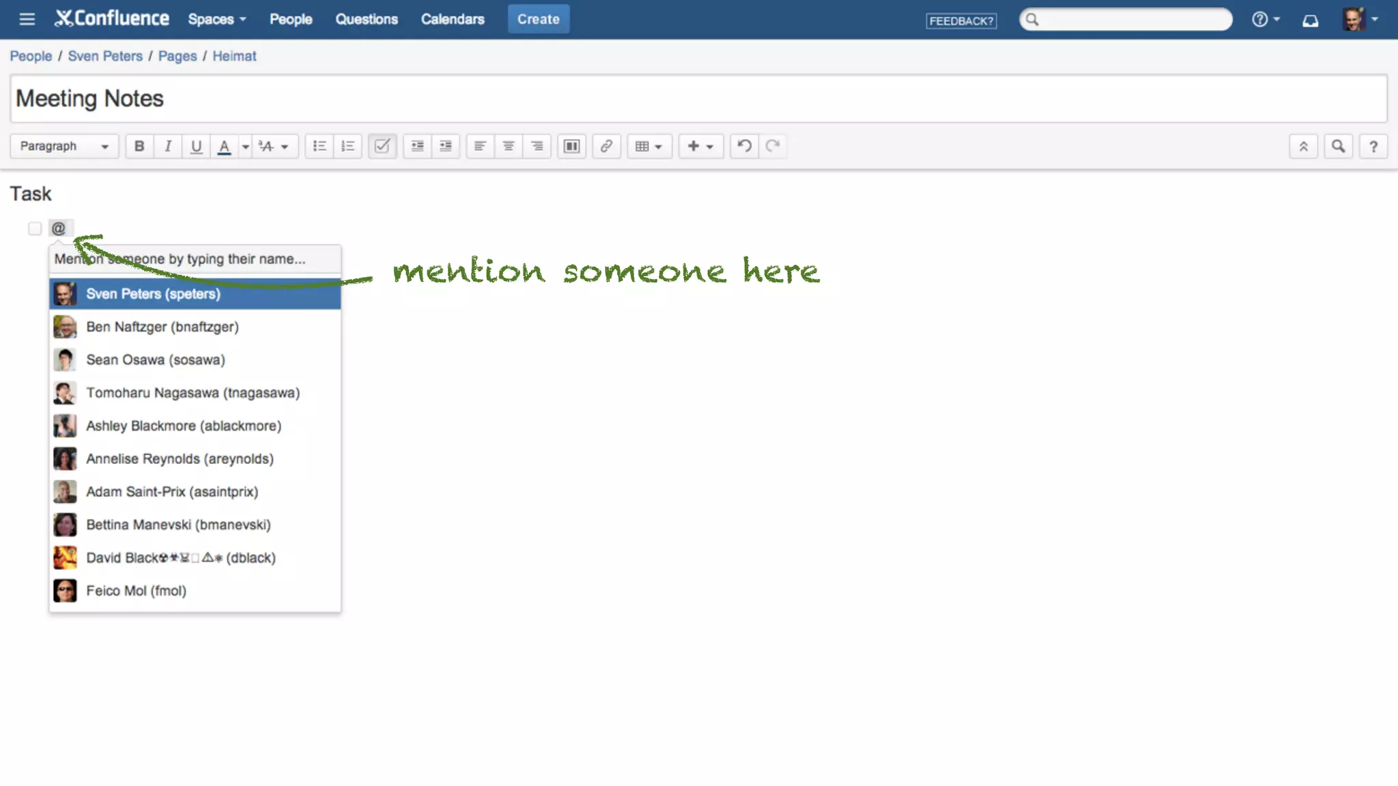The width and height of the screenshot is (1398, 786).
Task: Open the Spaces menu dropdown
Action: (216, 19)
